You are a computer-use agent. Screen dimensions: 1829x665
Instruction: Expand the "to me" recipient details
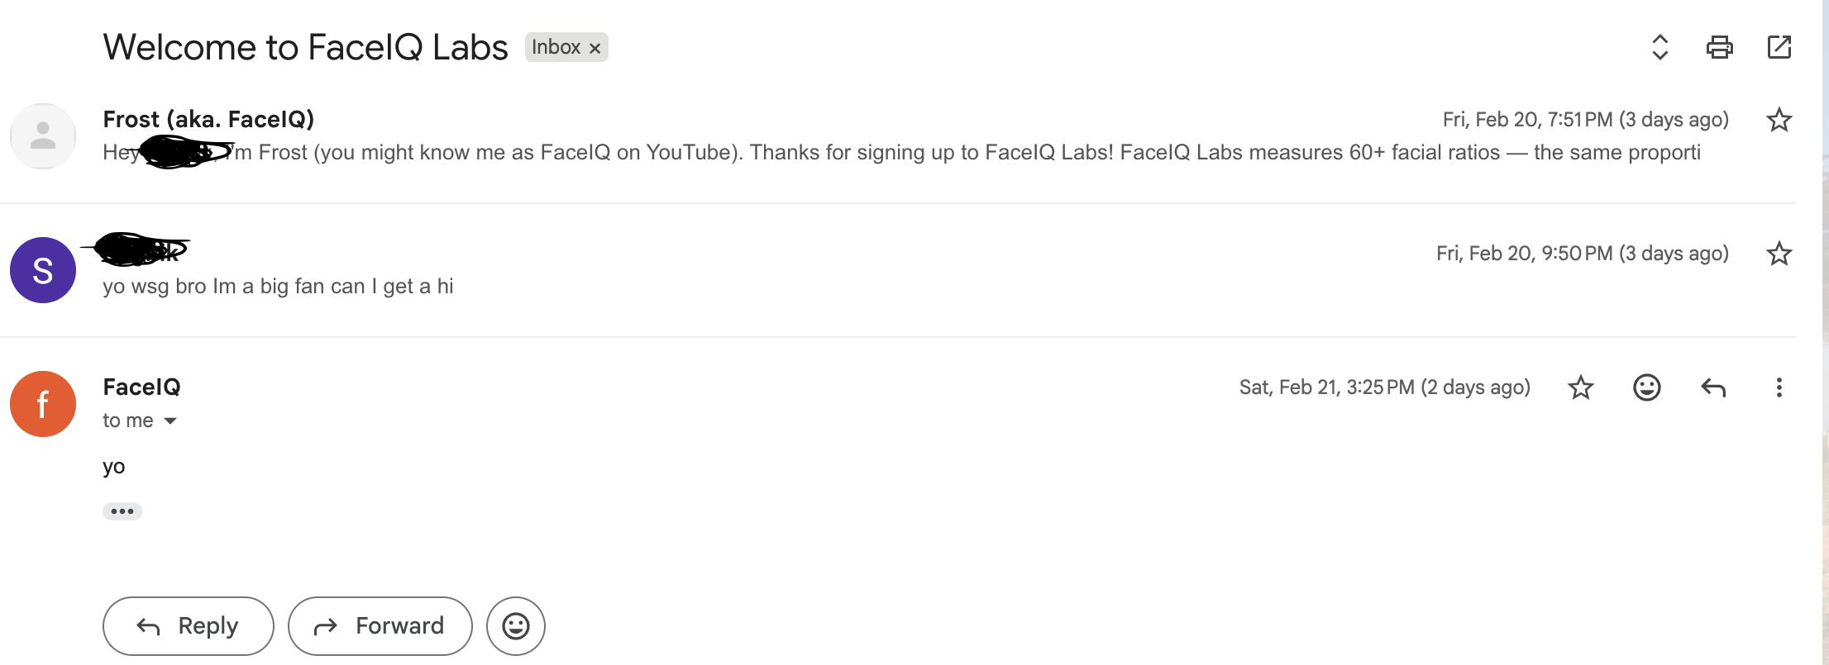point(170,421)
